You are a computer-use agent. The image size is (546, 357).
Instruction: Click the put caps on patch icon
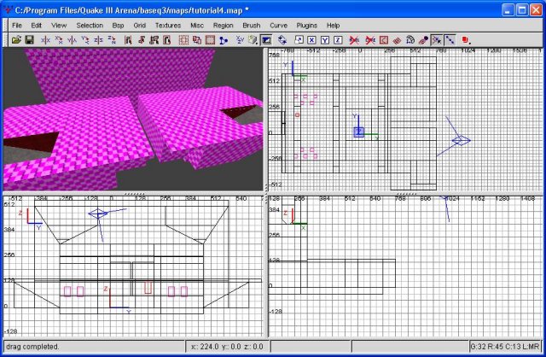423,40
